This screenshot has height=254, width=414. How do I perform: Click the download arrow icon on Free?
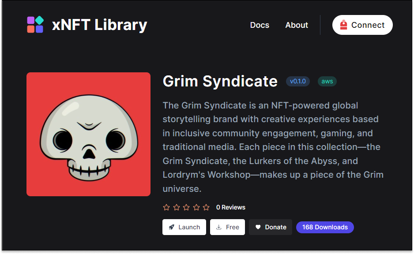pyautogui.click(x=218, y=227)
